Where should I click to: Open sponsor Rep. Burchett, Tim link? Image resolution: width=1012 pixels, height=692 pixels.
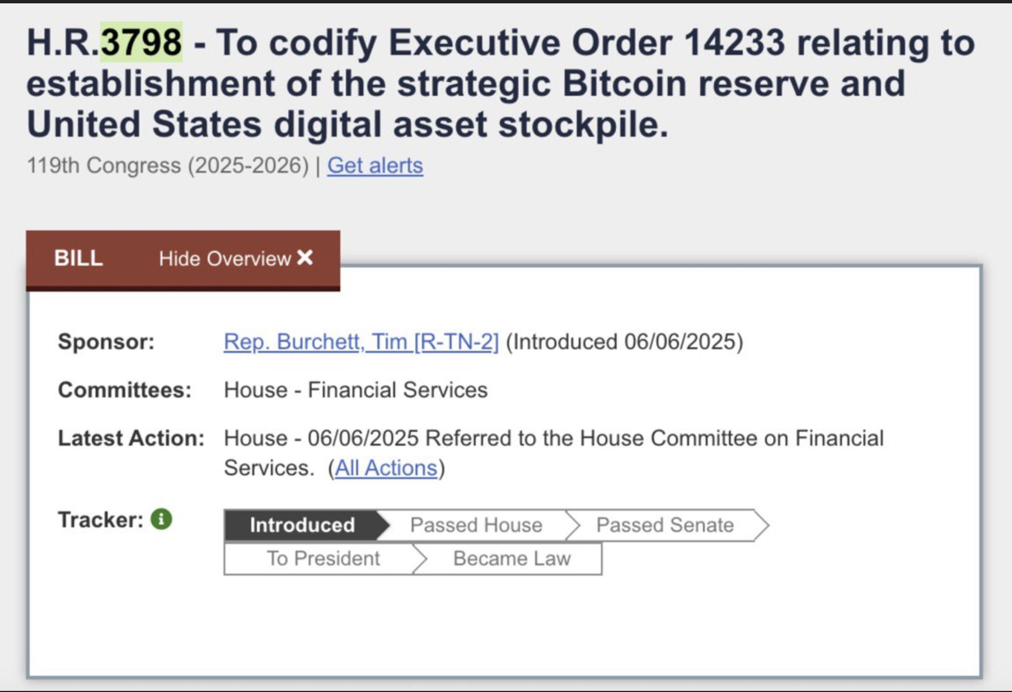361,342
